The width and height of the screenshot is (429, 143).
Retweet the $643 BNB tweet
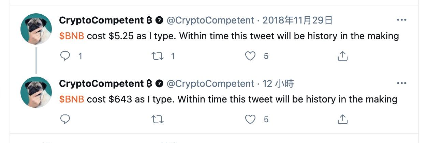click(157, 119)
